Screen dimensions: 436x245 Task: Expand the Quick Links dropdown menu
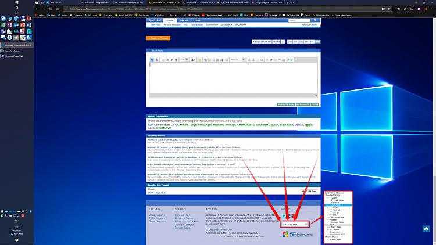pyautogui.click(x=226, y=25)
